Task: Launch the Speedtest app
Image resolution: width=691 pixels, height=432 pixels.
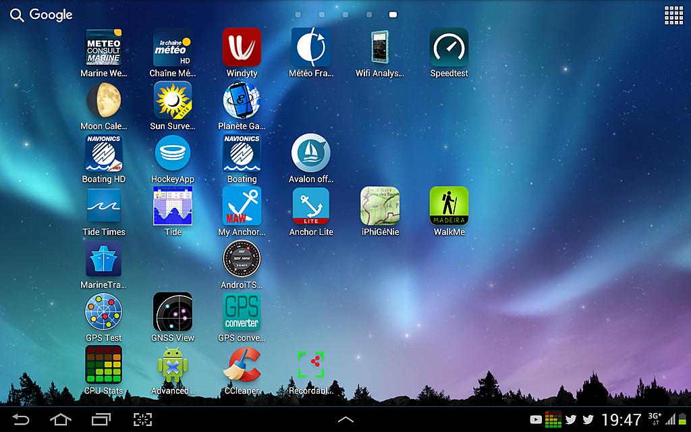Action: 449,48
